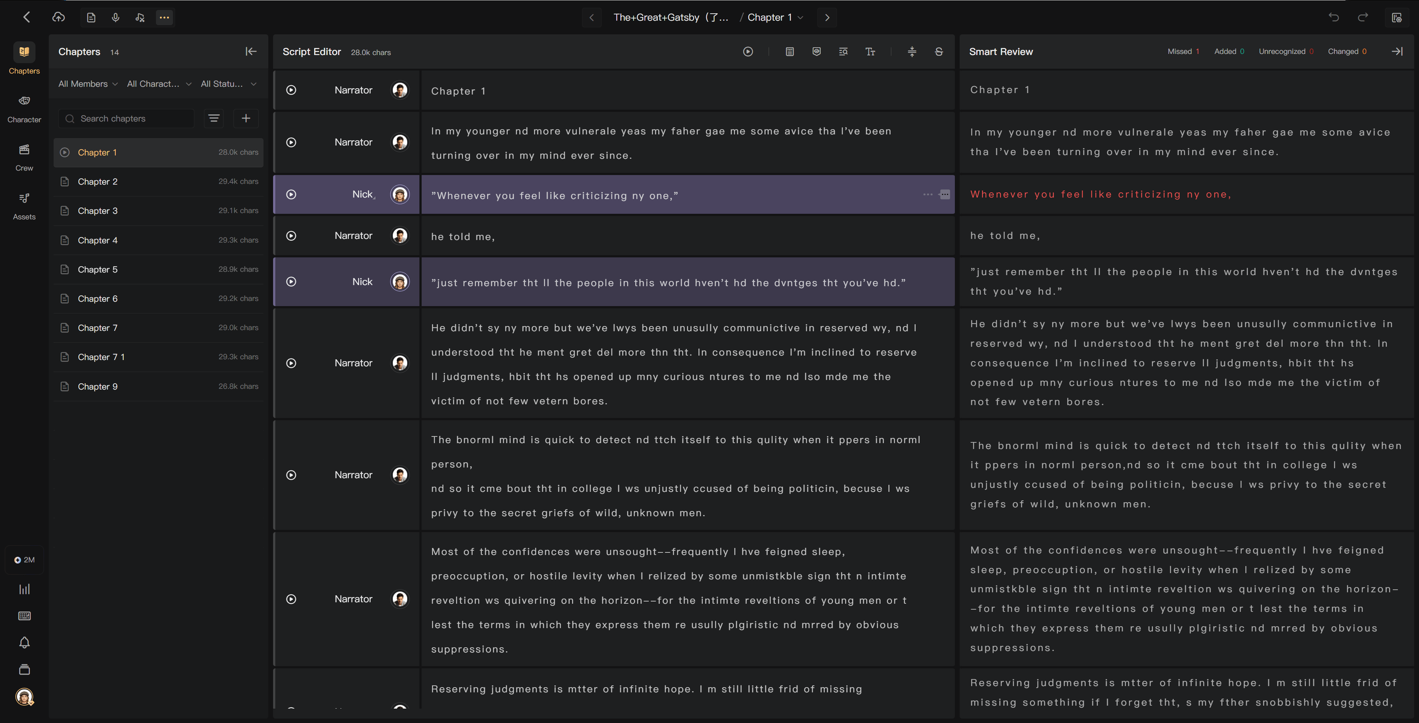Click the split line icon in Script Editor

click(x=912, y=52)
